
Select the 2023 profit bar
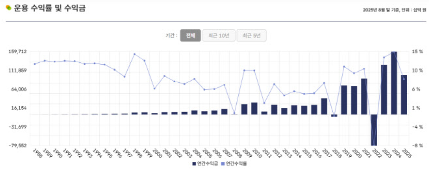(384, 90)
